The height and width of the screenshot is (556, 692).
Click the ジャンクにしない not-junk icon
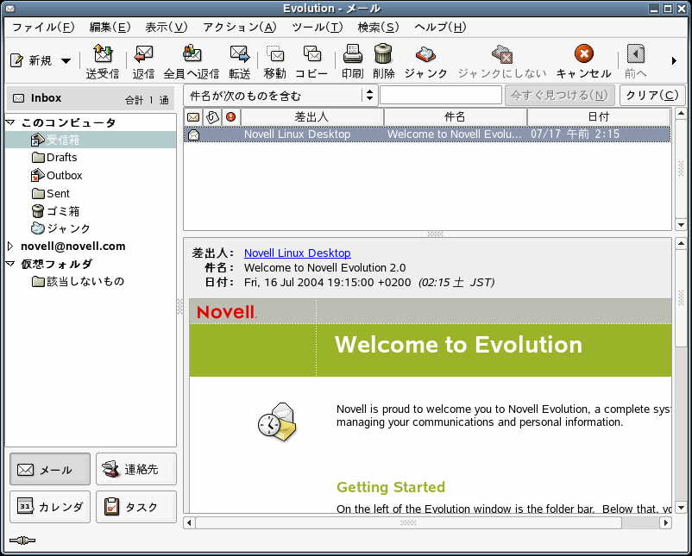click(502, 54)
